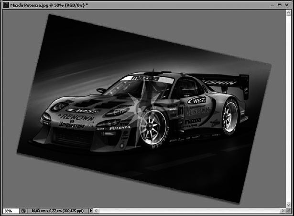Click the vertical scrollbar up arrow
Screen dimensions: 294x216
tap(288, 13)
